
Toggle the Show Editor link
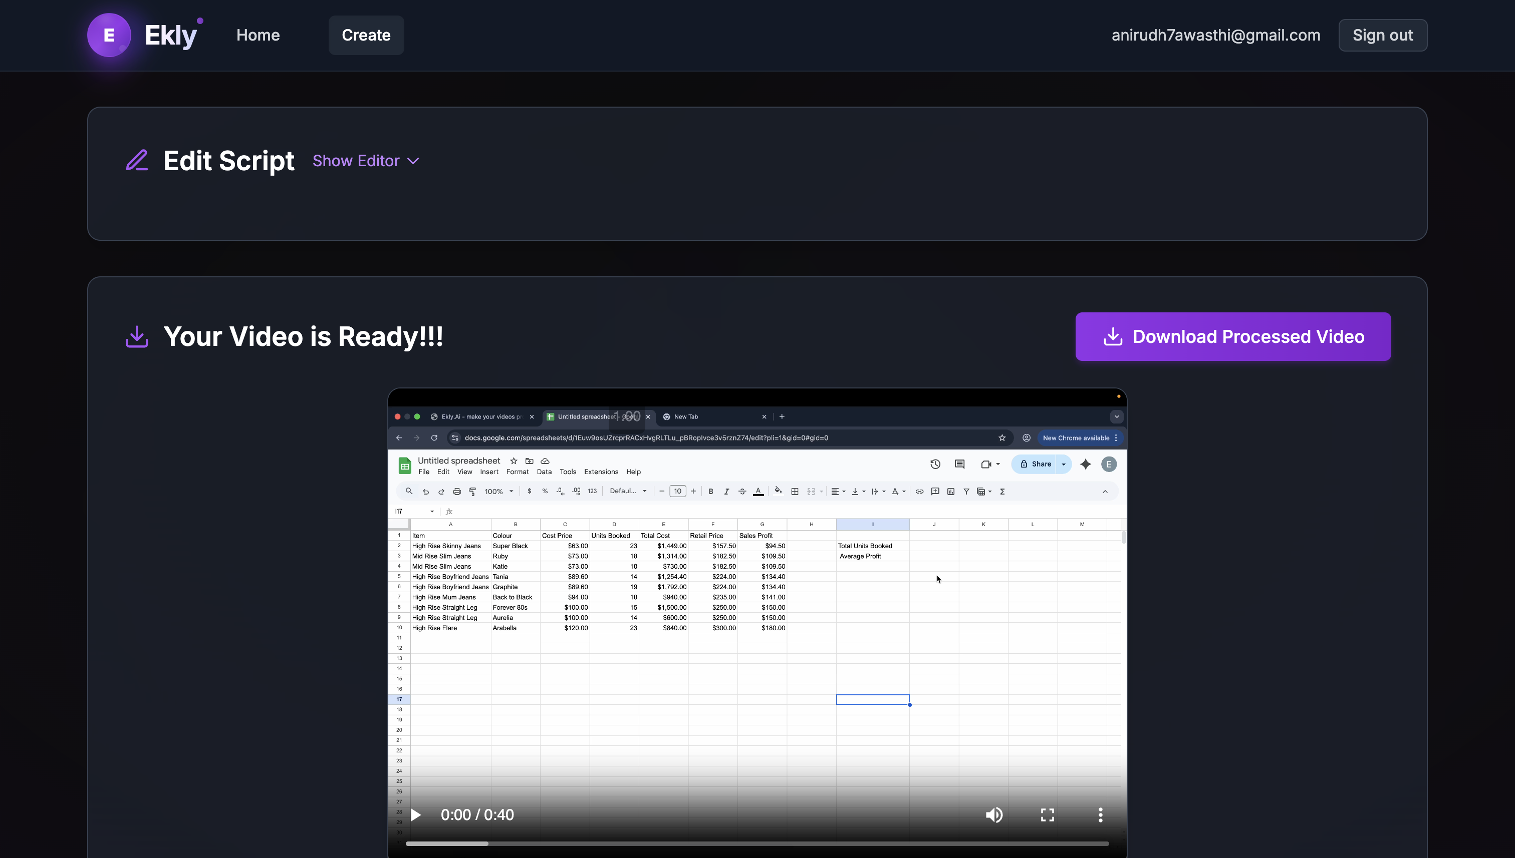point(356,161)
